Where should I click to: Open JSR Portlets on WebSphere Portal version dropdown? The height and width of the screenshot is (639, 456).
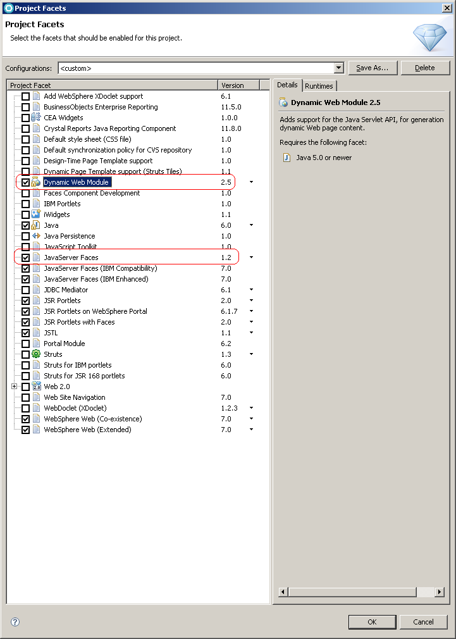pos(252,311)
